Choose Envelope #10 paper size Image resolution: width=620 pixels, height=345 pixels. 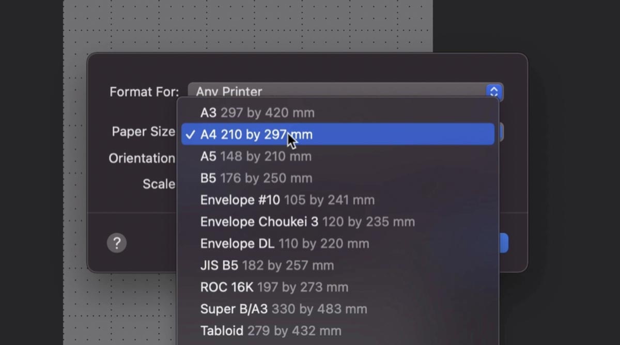tap(287, 200)
